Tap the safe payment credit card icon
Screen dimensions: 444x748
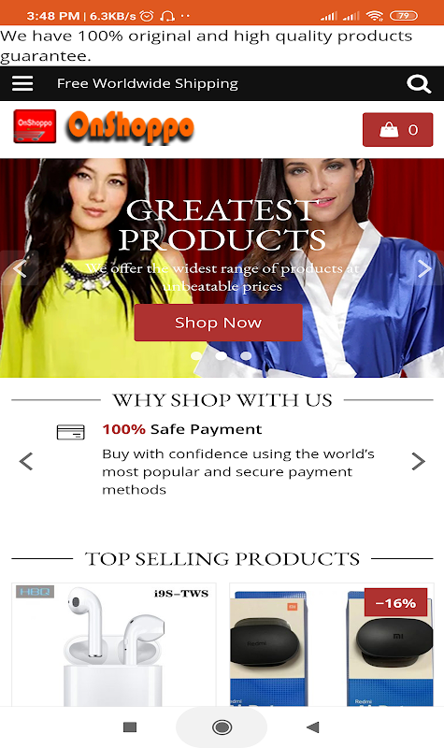[x=71, y=432]
